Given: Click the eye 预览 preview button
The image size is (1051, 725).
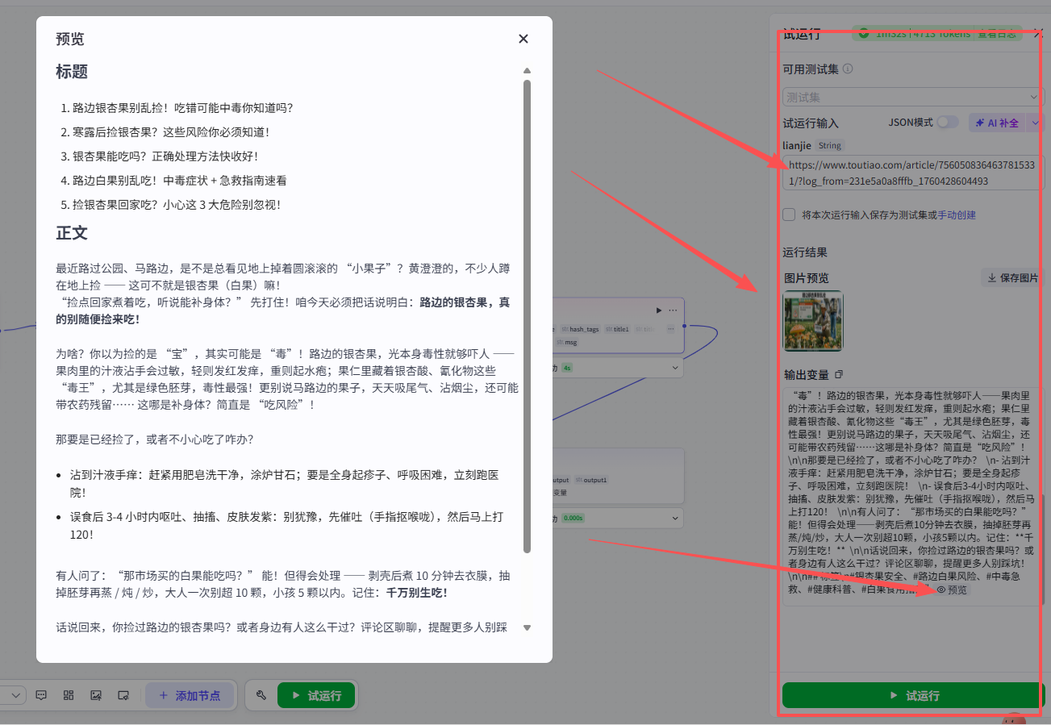Looking at the screenshot, I should point(952,590).
